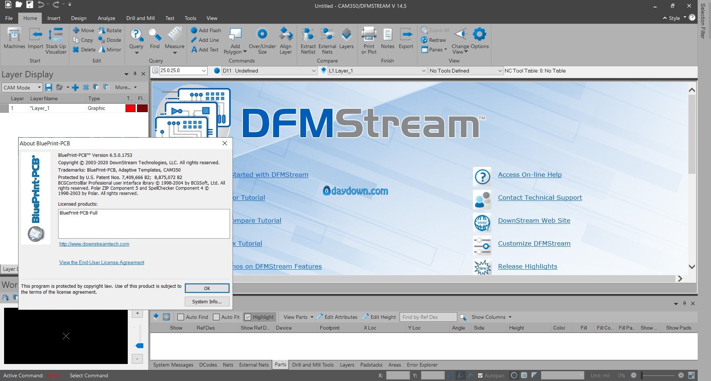Open Contact Technical Support link
Screen dimensions: 711x381
540,198
